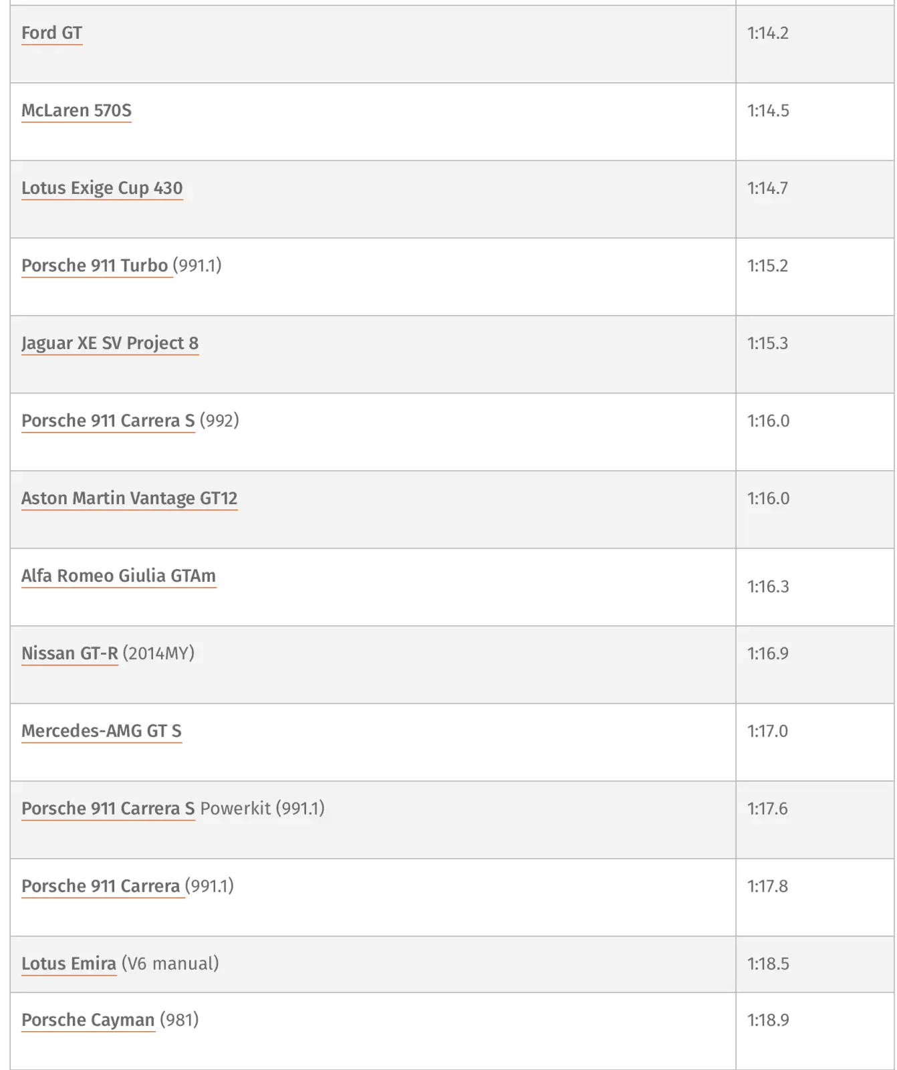Image resolution: width=897 pixels, height=1070 pixels.
Task: Open Porsche 911 Carrera S Powerkit link
Action: pyautogui.click(x=108, y=809)
